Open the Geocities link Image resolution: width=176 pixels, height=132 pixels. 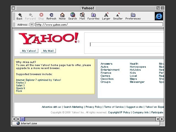coord(107,79)
